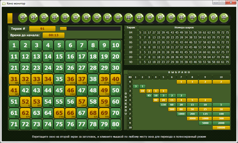Click the last drawn ball numbered 53
This screenshot has width=238, height=143.
point(224,18)
